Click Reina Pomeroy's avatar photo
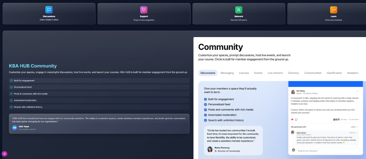 (210, 149)
